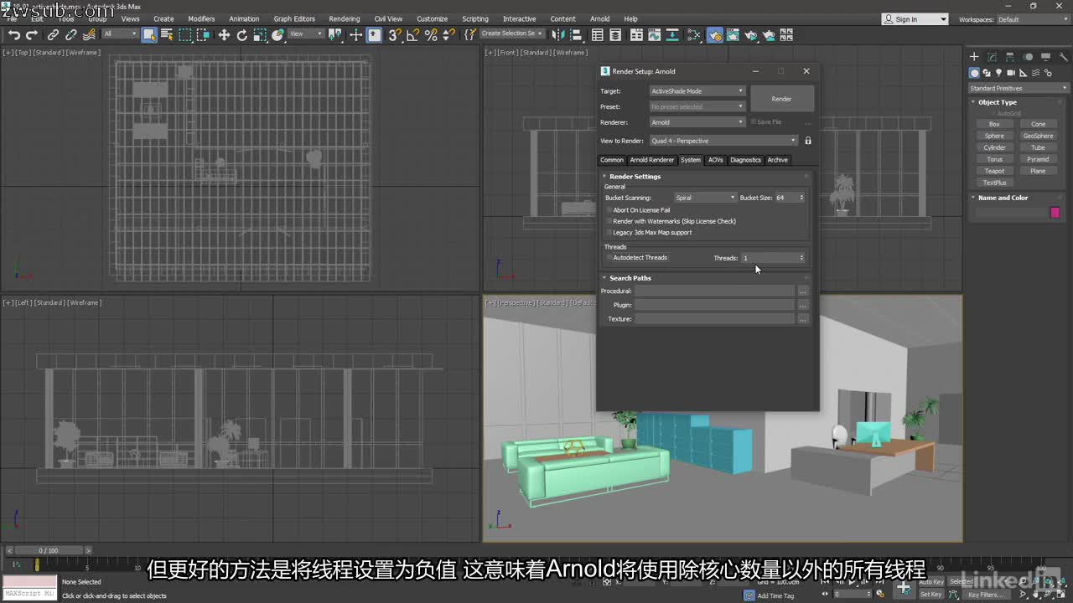This screenshot has width=1073, height=603.
Task: Switch to the Modify command panel
Action: [992, 57]
